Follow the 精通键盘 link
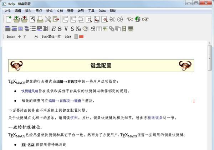This screenshot has height=150, width=214. [155, 118]
